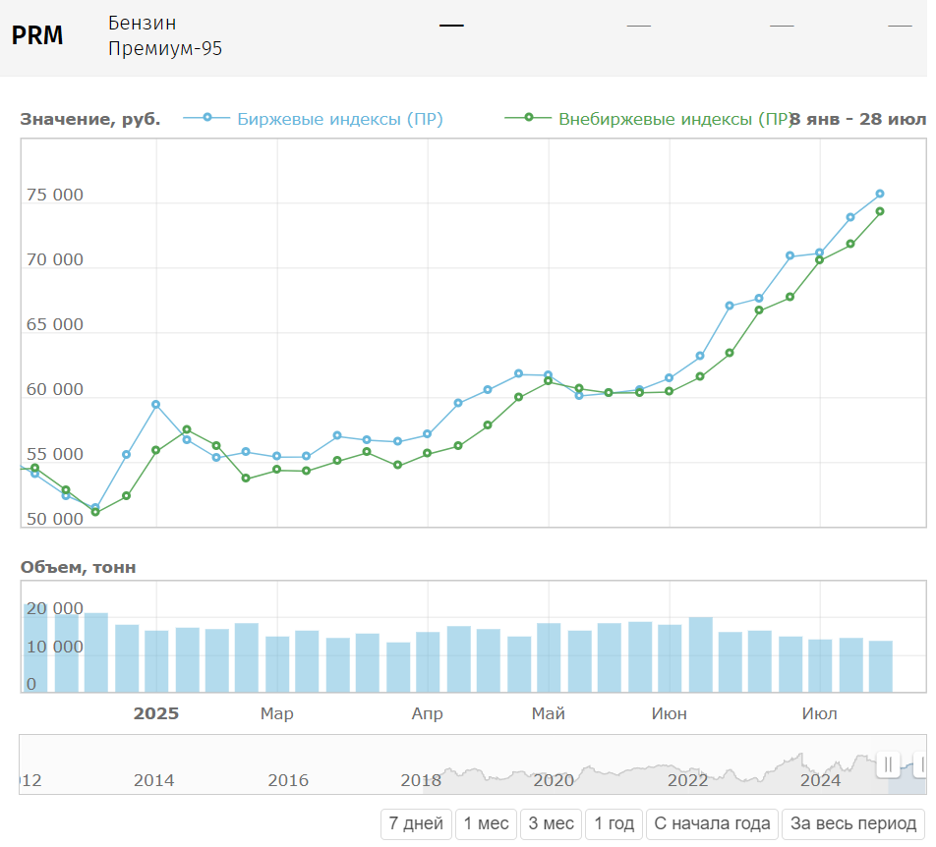Click the "75 000" y-axis value
Viewport: 936px width, 847px height.
pyautogui.click(x=55, y=196)
